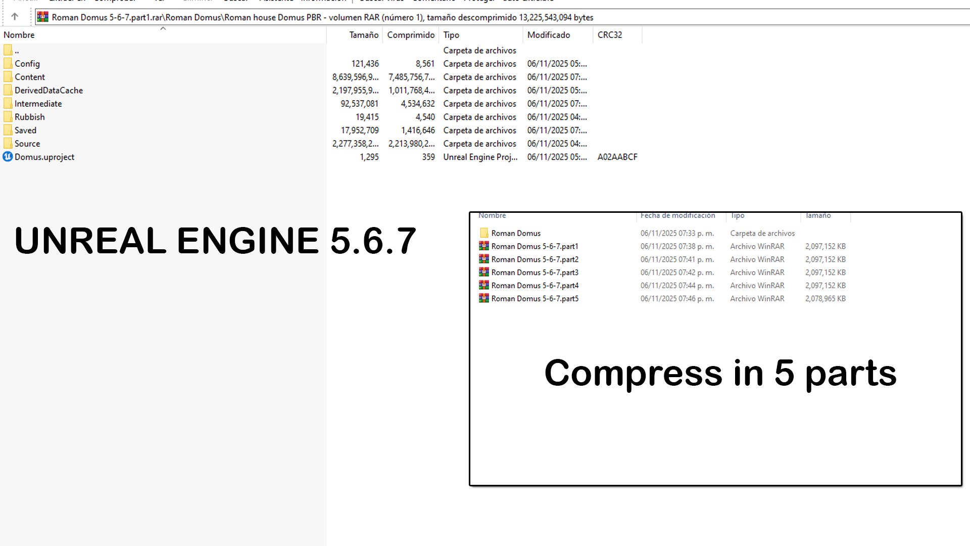Select the Rubbish folder entry

coord(29,117)
